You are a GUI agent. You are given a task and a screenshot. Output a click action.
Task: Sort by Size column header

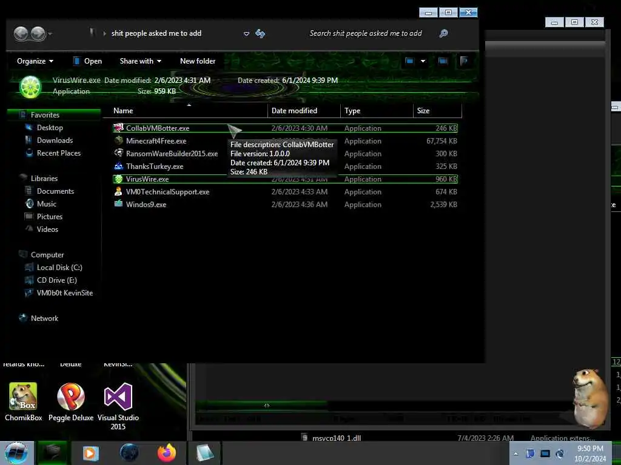437,111
